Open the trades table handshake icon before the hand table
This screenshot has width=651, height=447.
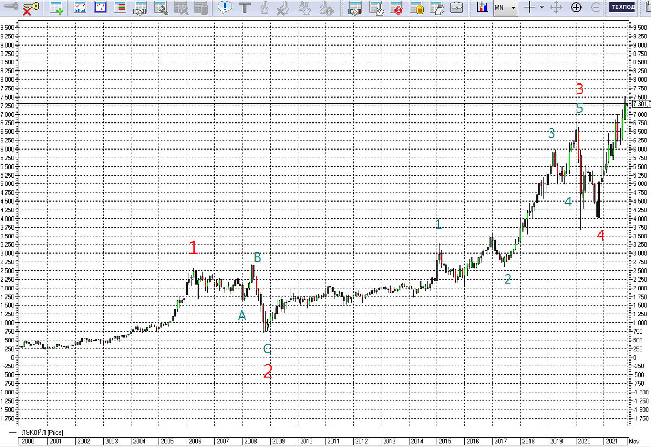(355, 8)
